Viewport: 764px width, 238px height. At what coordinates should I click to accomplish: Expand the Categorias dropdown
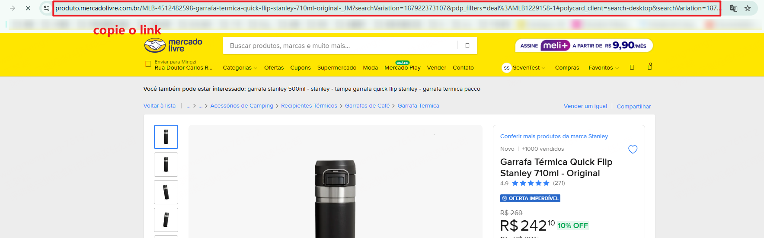click(x=240, y=68)
